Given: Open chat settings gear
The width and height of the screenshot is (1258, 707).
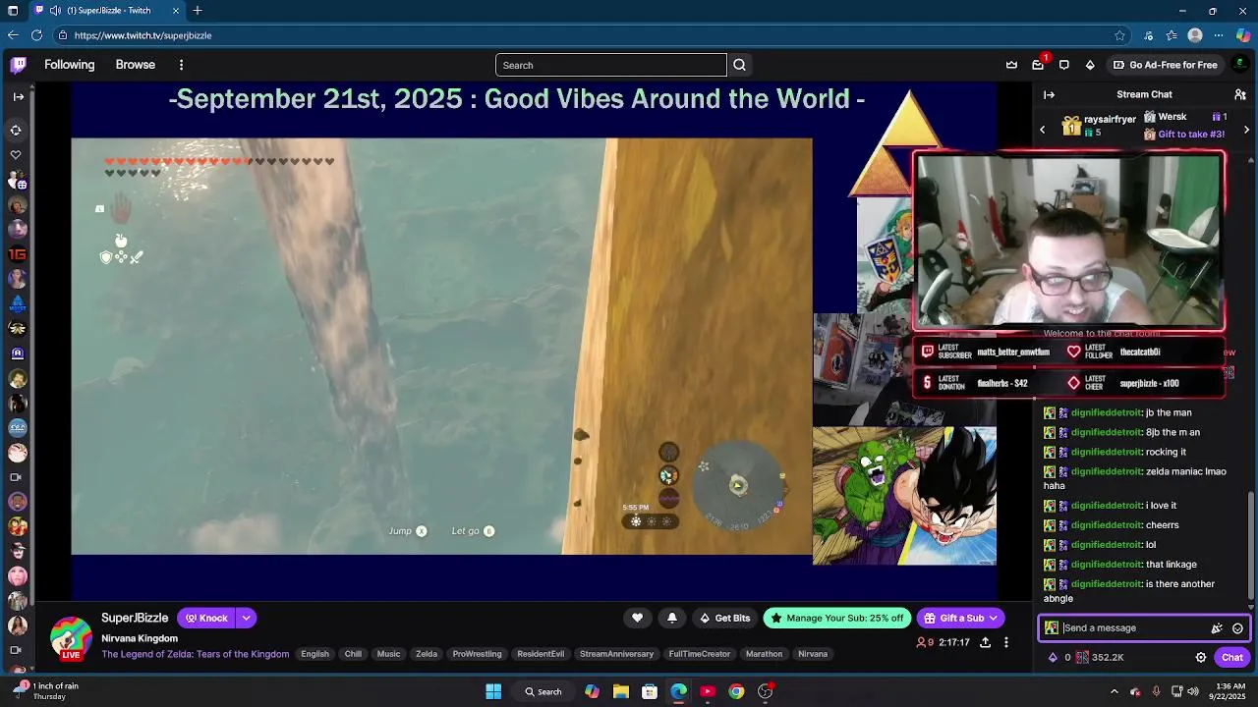Looking at the screenshot, I should (1201, 658).
